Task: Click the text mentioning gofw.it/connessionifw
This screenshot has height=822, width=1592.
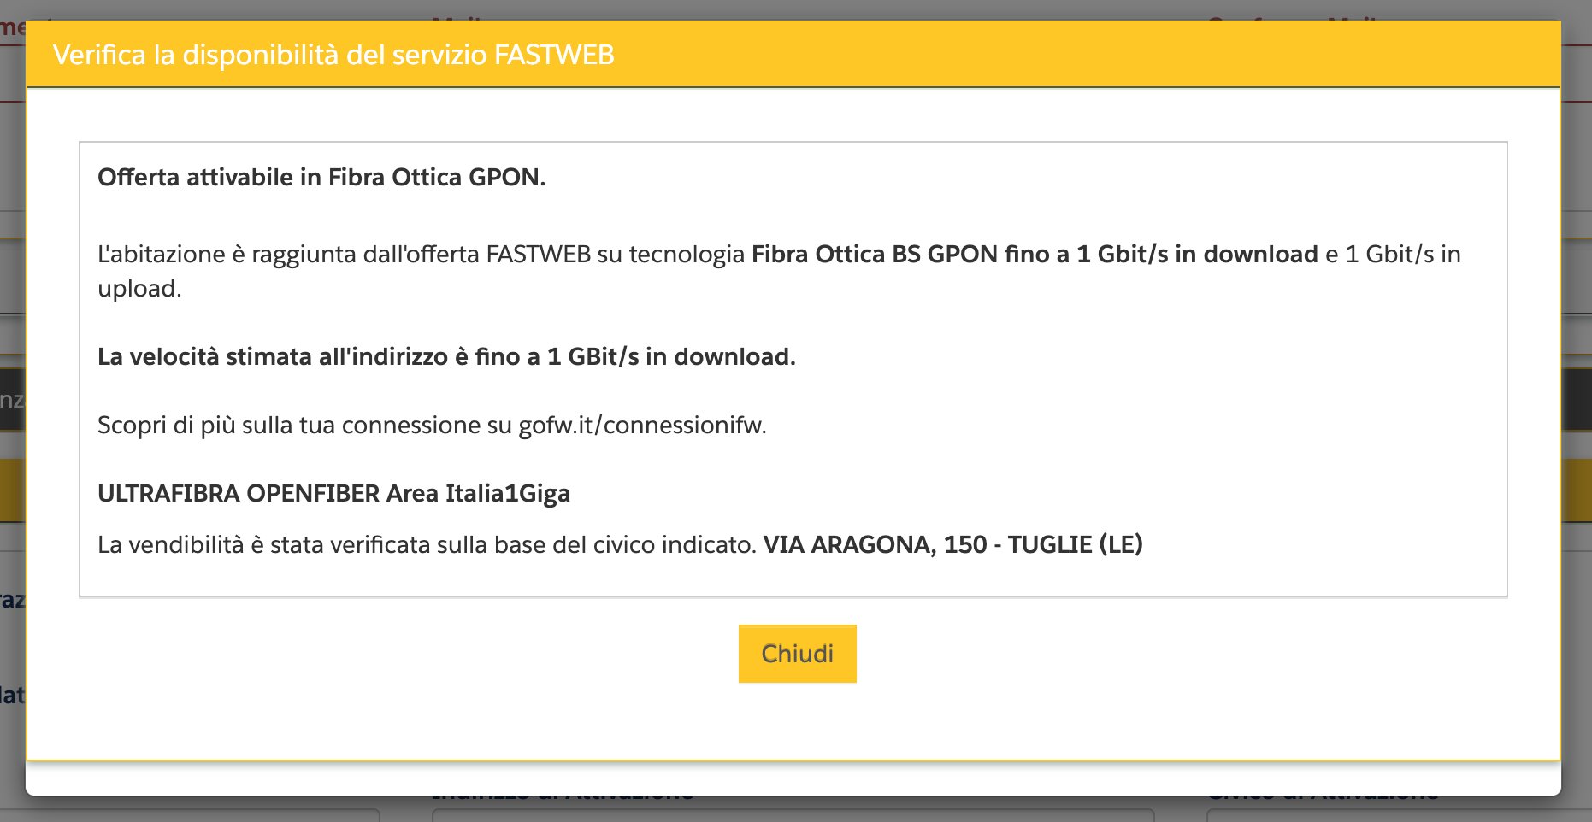Action: coord(432,425)
